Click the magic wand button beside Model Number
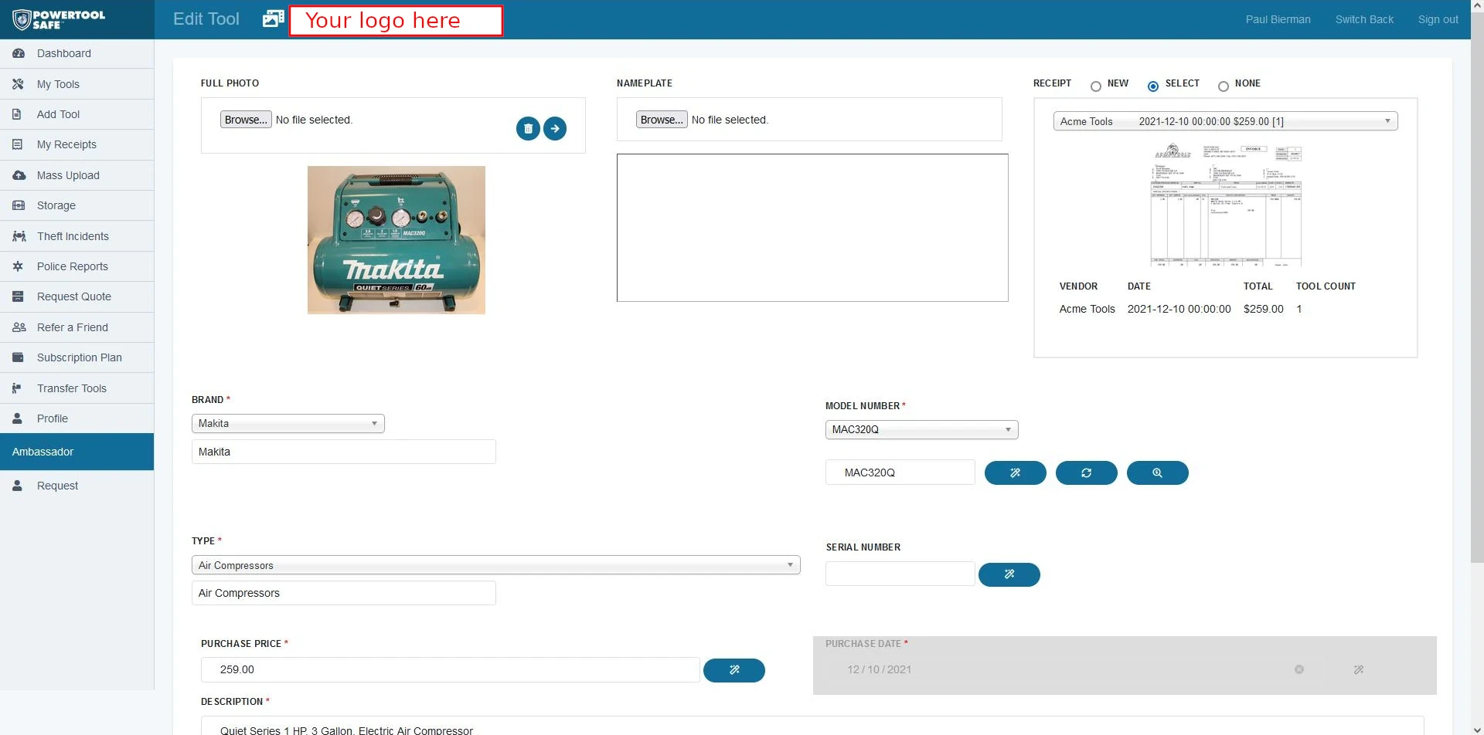 (x=1015, y=472)
